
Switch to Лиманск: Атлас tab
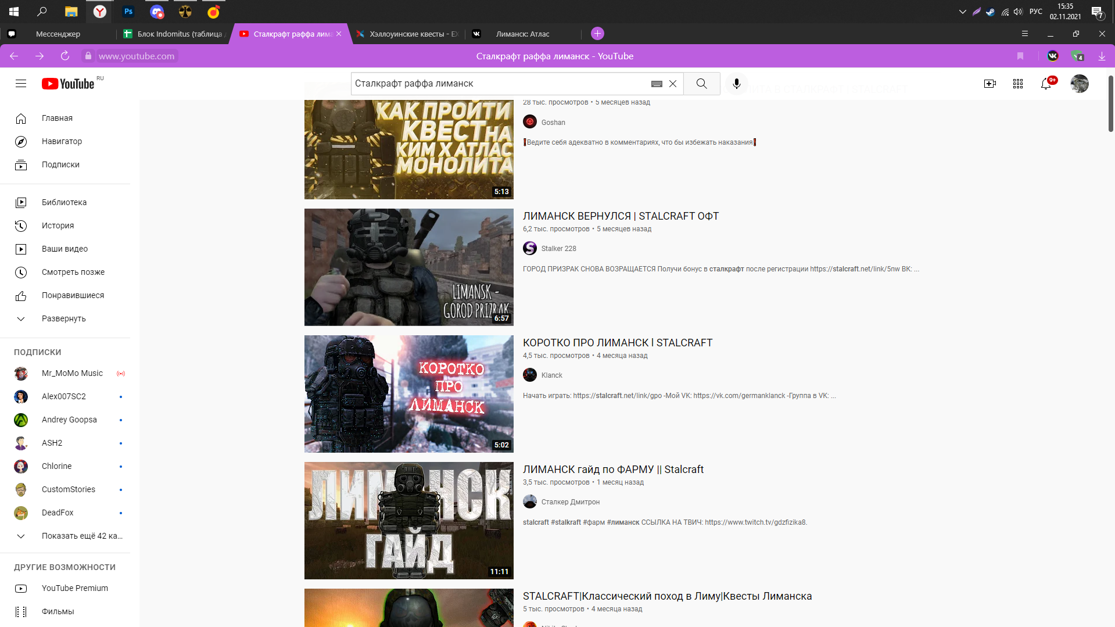point(523,34)
